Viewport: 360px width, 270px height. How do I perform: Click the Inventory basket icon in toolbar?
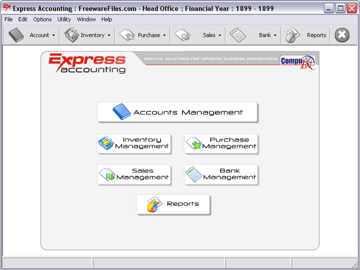click(x=72, y=35)
